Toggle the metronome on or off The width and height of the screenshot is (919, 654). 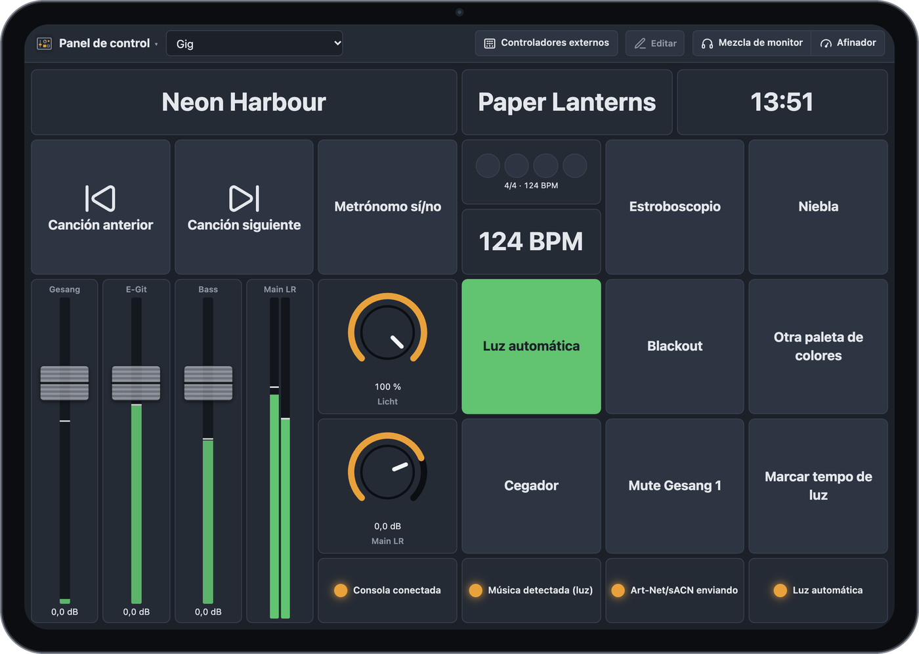pos(387,207)
